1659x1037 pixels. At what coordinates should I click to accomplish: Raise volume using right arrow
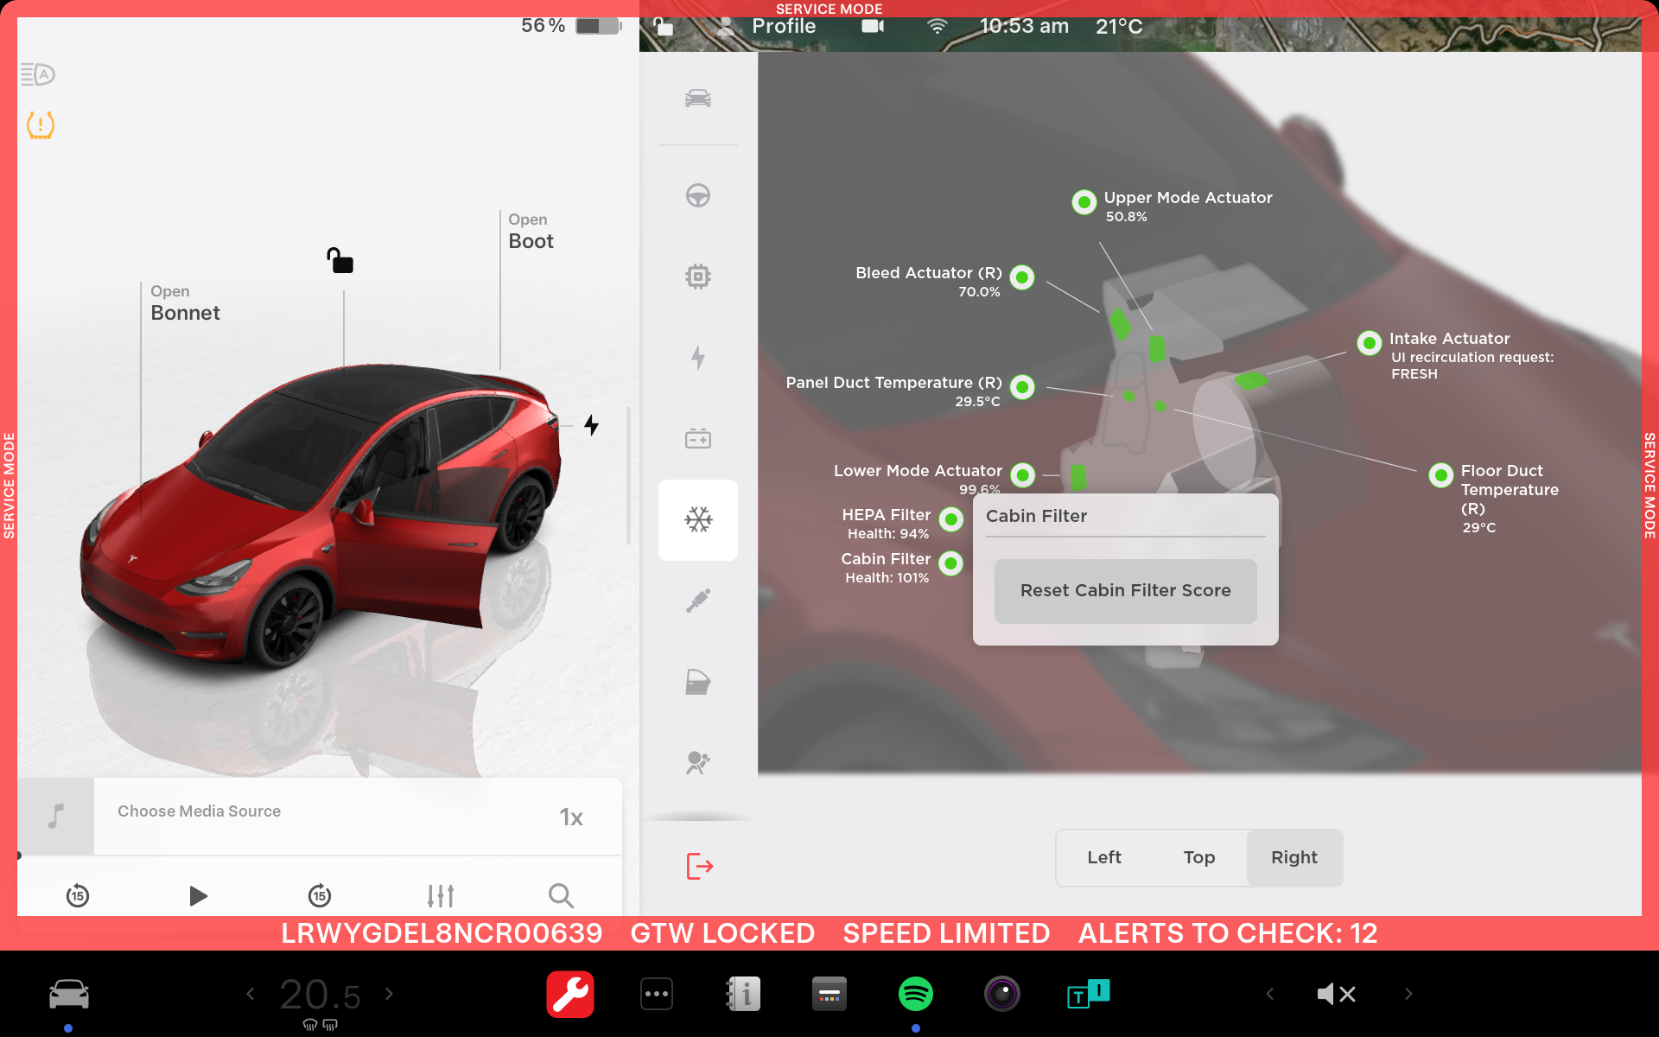point(1408,994)
